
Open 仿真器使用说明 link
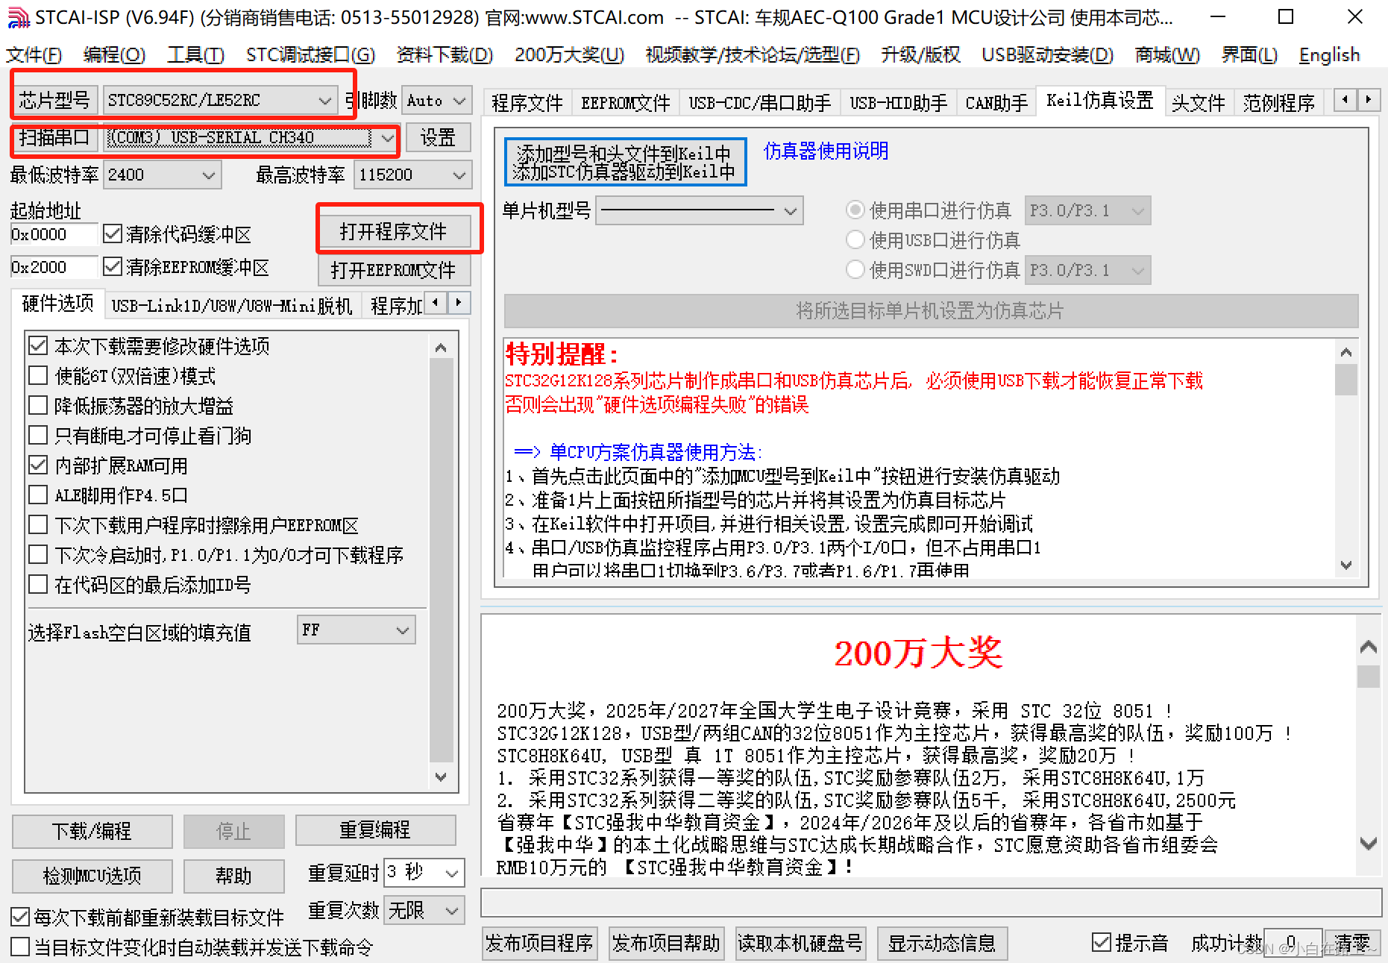click(826, 151)
